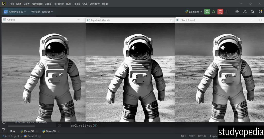
Task: Switch to the Demo19 run tab
Action: tap(49, 131)
